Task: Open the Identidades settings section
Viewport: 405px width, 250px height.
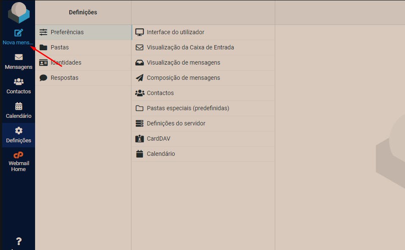Action: click(x=83, y=62)
